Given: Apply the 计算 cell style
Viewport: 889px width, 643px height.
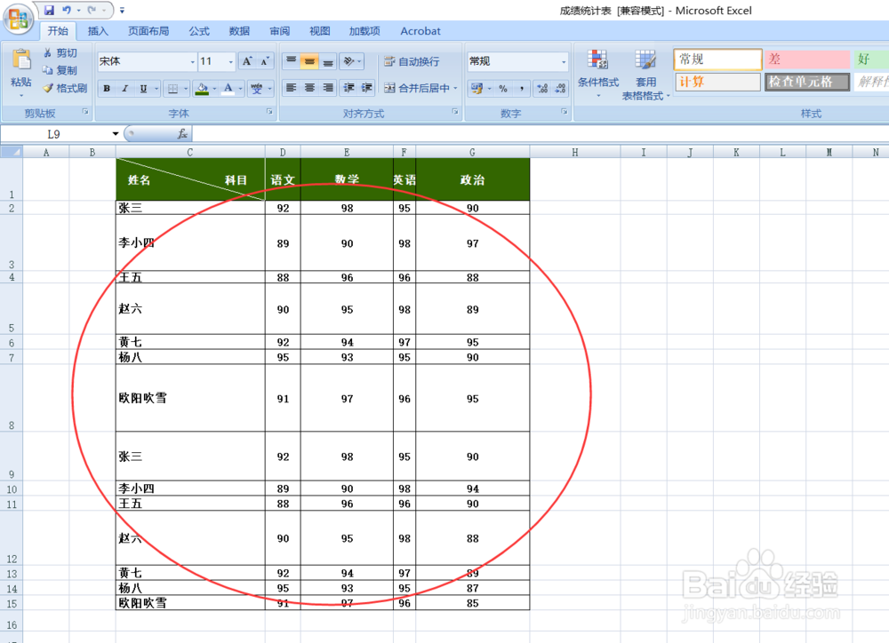Looking at the screenshot, I should click(x=717, y=82).
